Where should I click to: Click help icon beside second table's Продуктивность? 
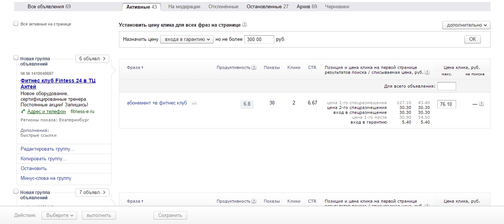254,201
